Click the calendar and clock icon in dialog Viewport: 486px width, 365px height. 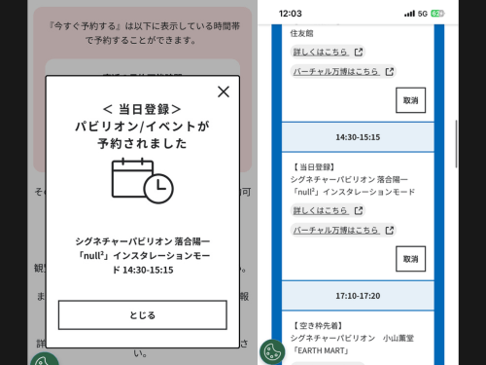[143, 180]
